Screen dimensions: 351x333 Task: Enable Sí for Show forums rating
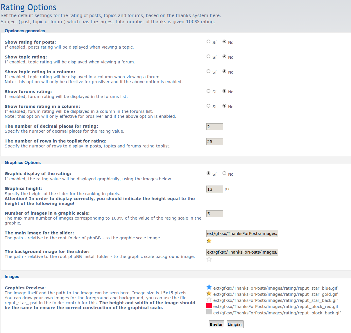click(209, 91)
